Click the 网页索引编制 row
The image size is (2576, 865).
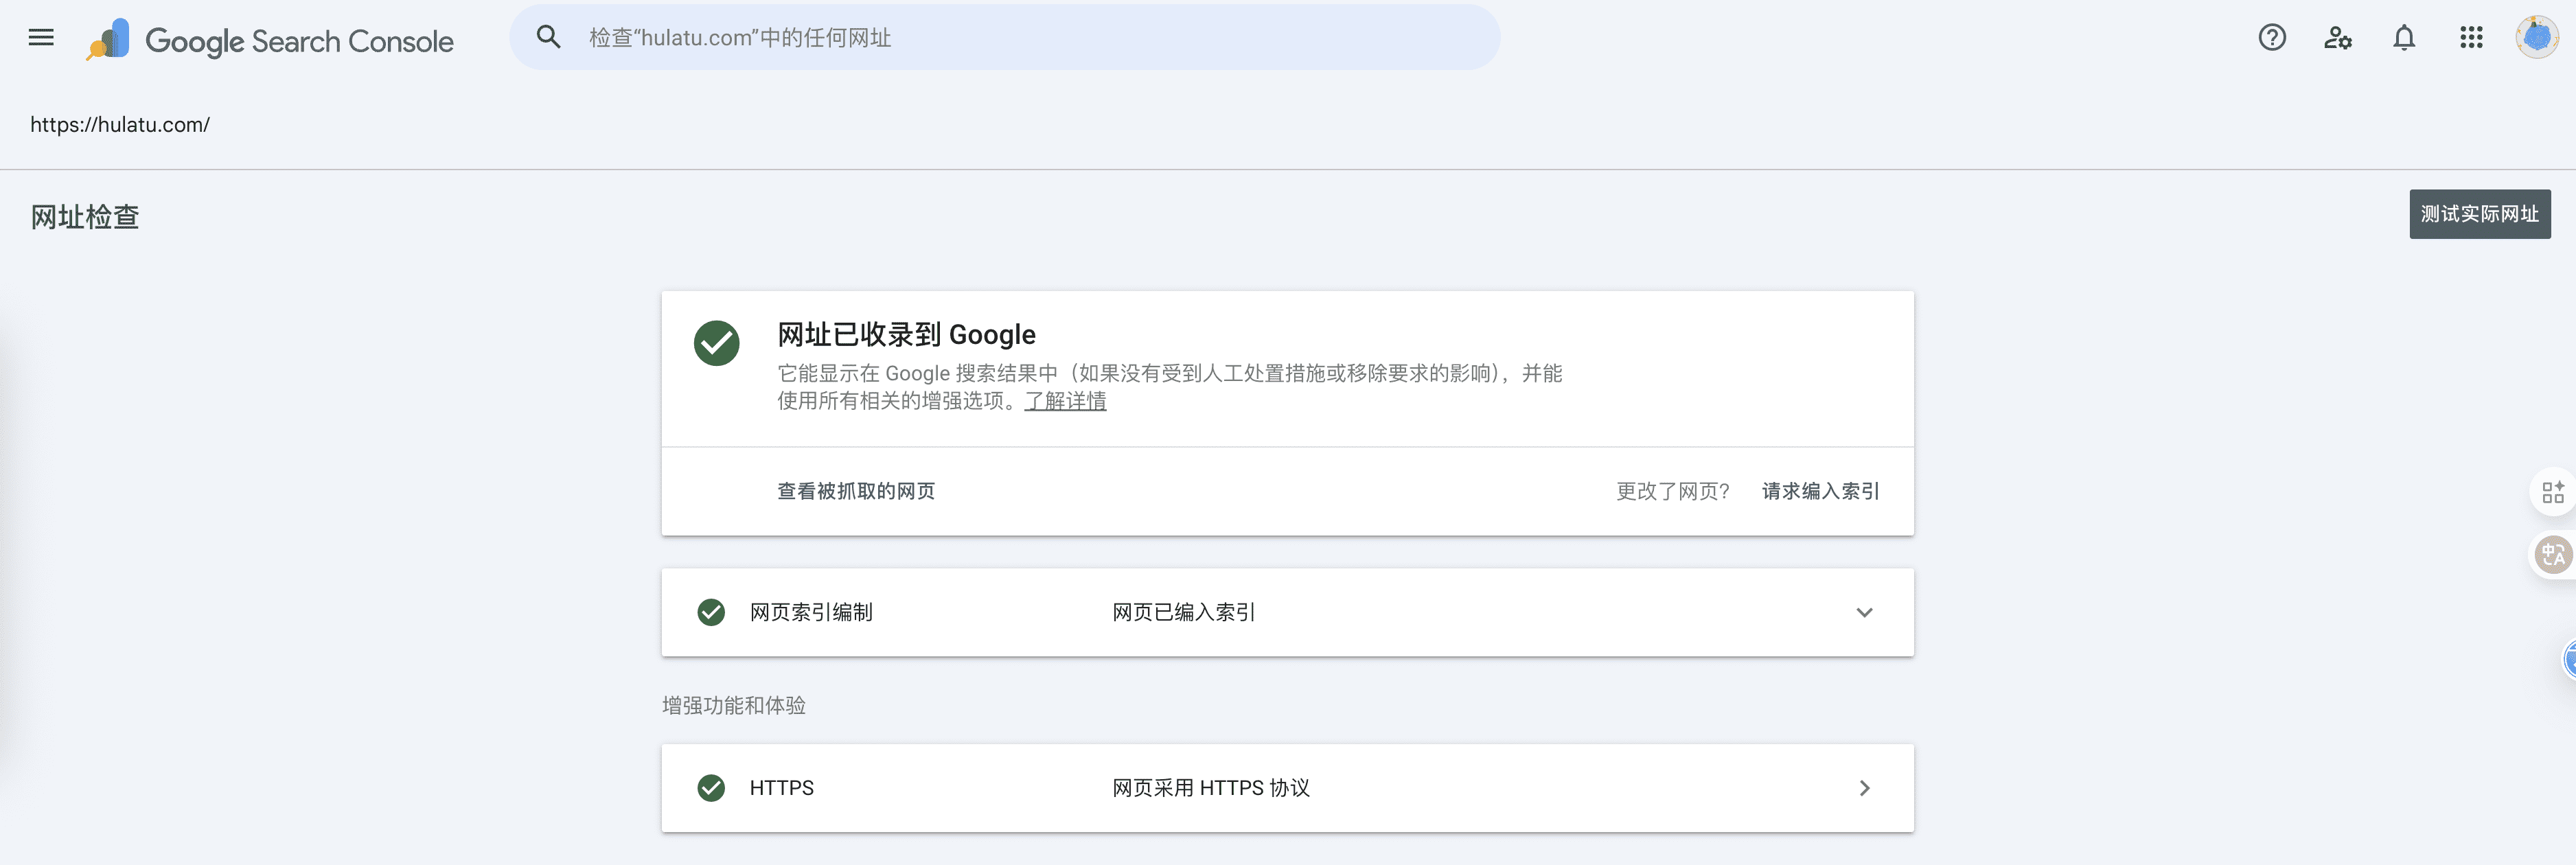811,612
